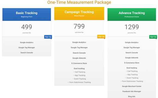The image size is (158, 98).
Task: Click the green Sign Up button under Advance Tracking
Action: pyautogui.click(x=153, y=37)
